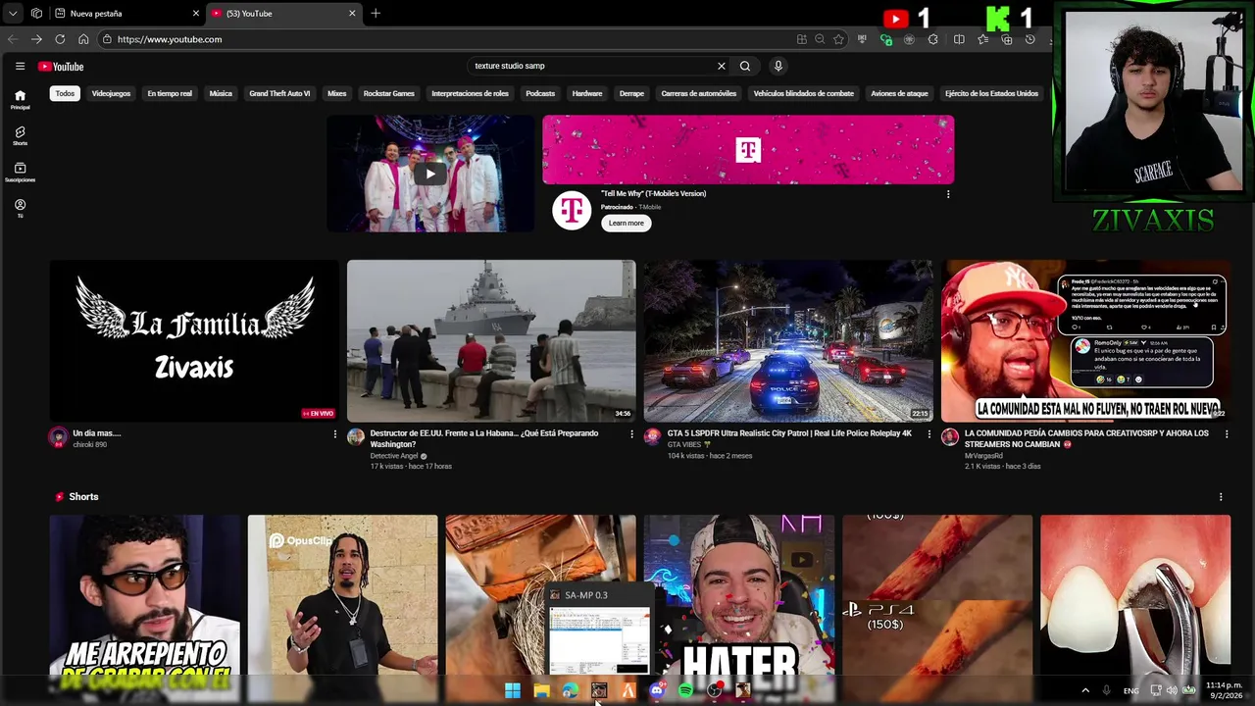Play the T-Mobile ad video preview
The image size is (1255, 706).
point(430,174)
